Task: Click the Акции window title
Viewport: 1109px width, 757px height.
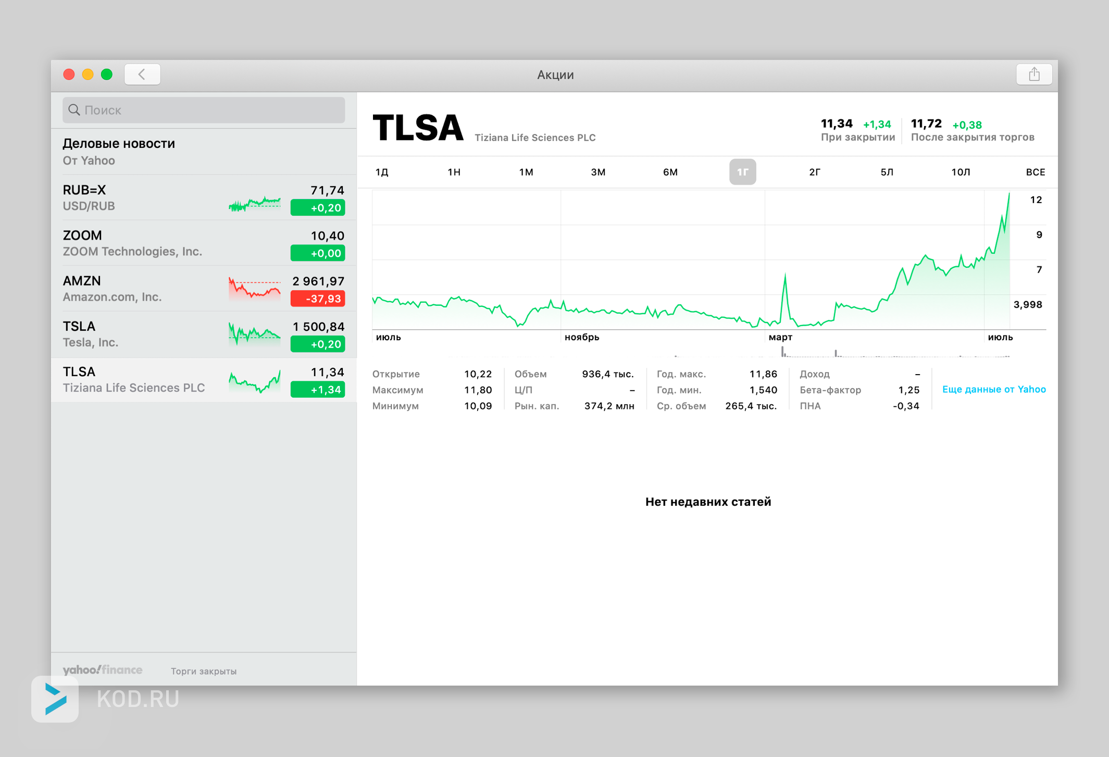Action: click(x=555, y=75)
